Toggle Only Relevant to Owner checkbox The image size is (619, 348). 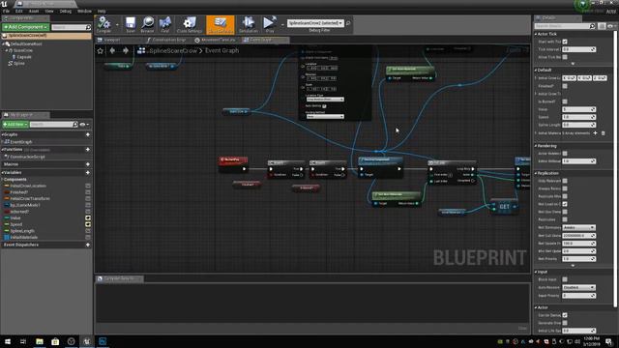pyautogui.click(x=565, y=181)
